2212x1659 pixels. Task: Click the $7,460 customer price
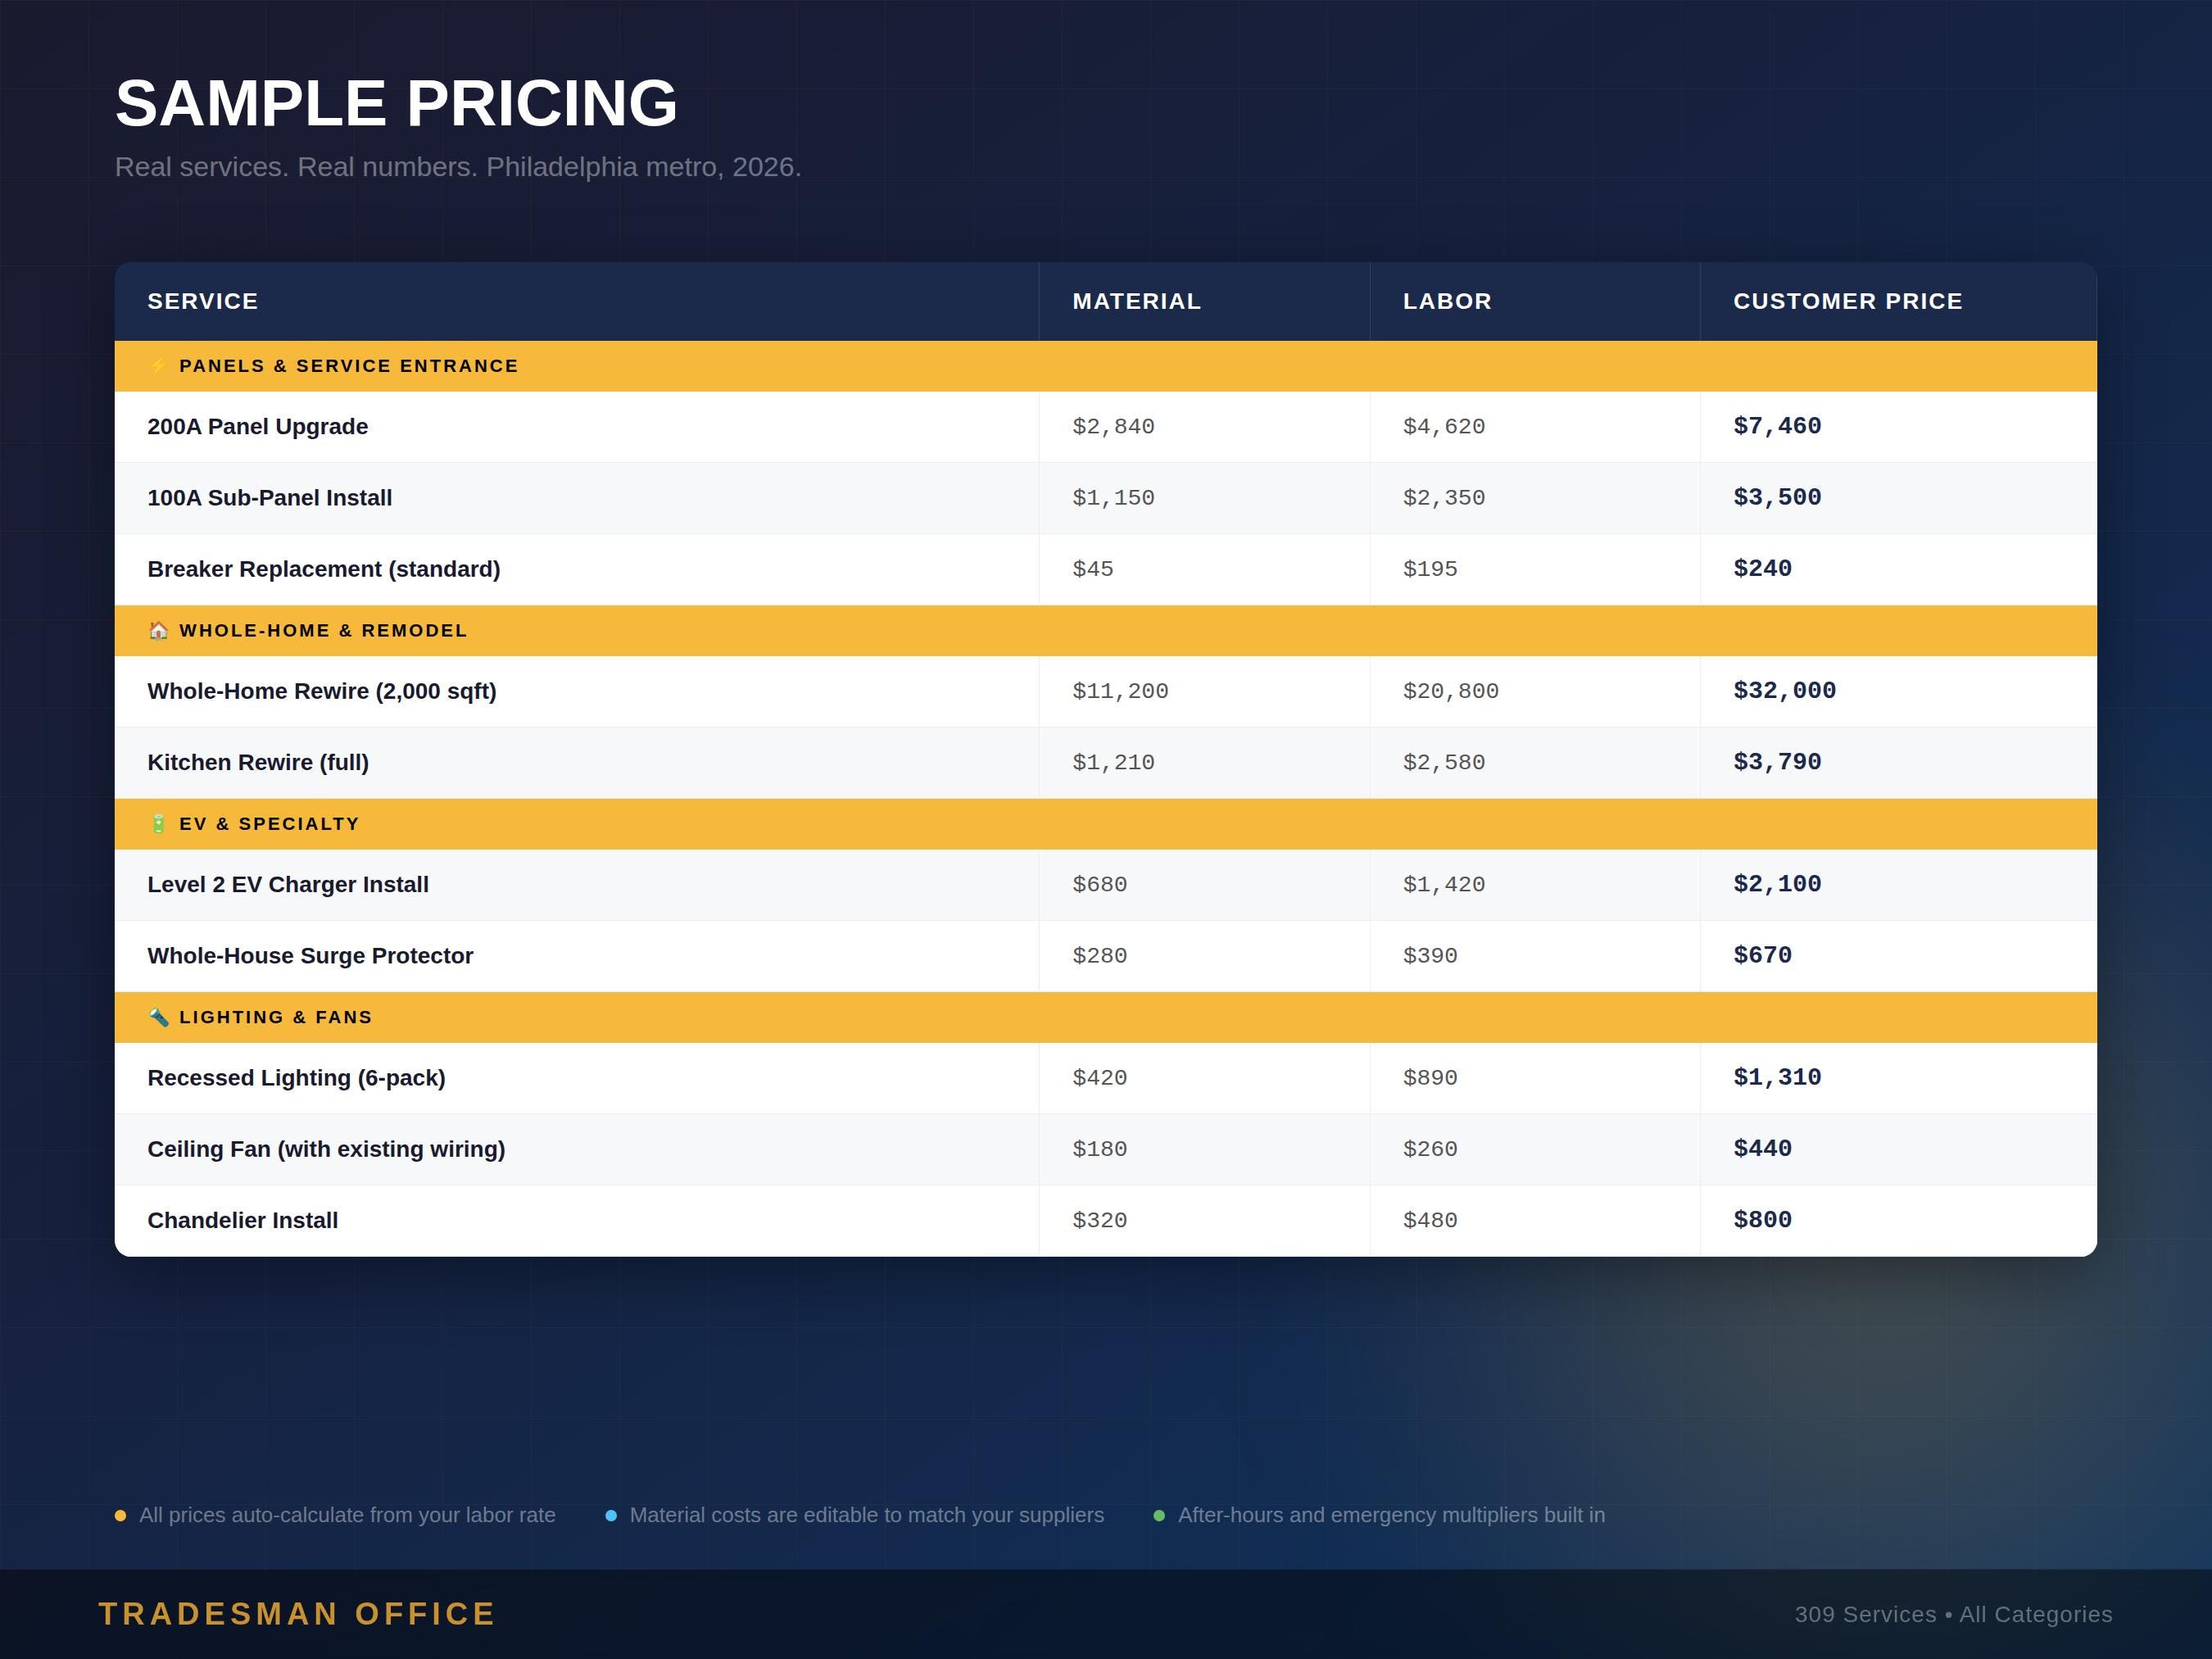pos(1777,427)
